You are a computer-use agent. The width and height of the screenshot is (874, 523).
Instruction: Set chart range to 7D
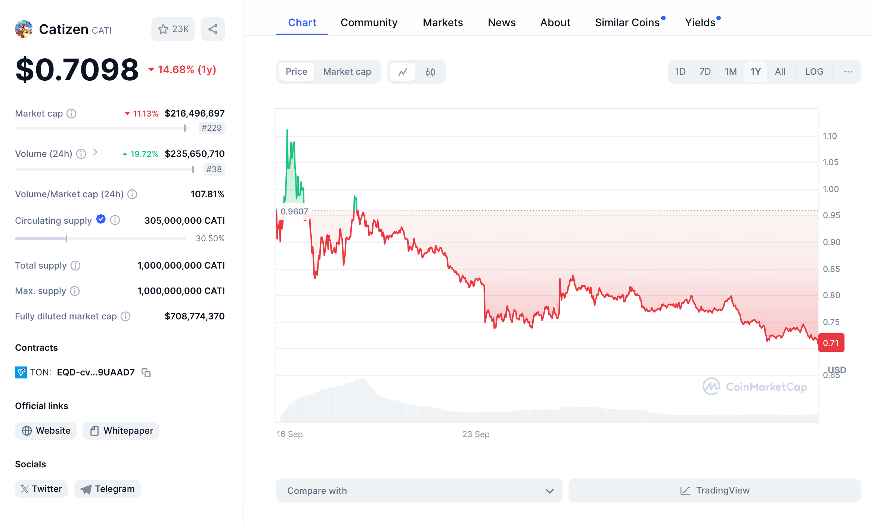pos(705,72)
